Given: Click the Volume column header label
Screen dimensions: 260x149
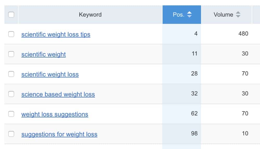Looking at the screenshot, I should pyautogui.click(x=223, y=15).
